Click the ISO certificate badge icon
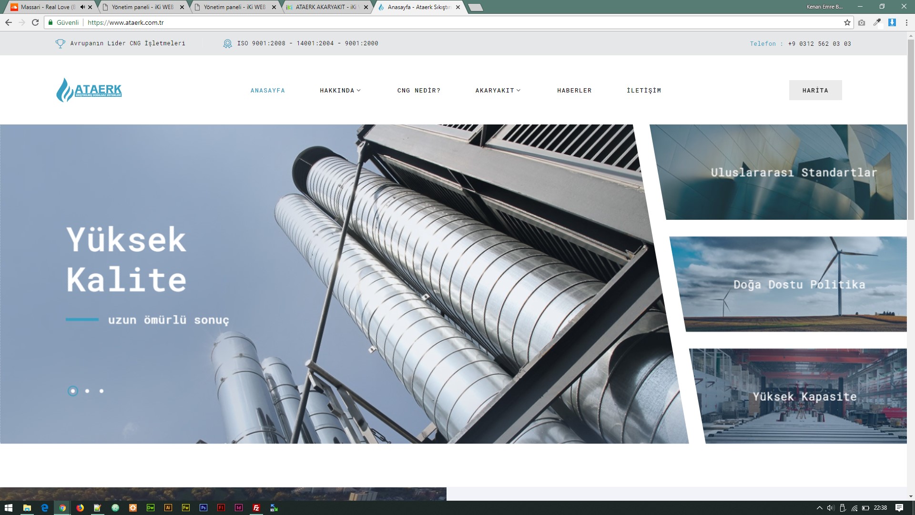Screen dimensions: 915x515 coord(227,43)
